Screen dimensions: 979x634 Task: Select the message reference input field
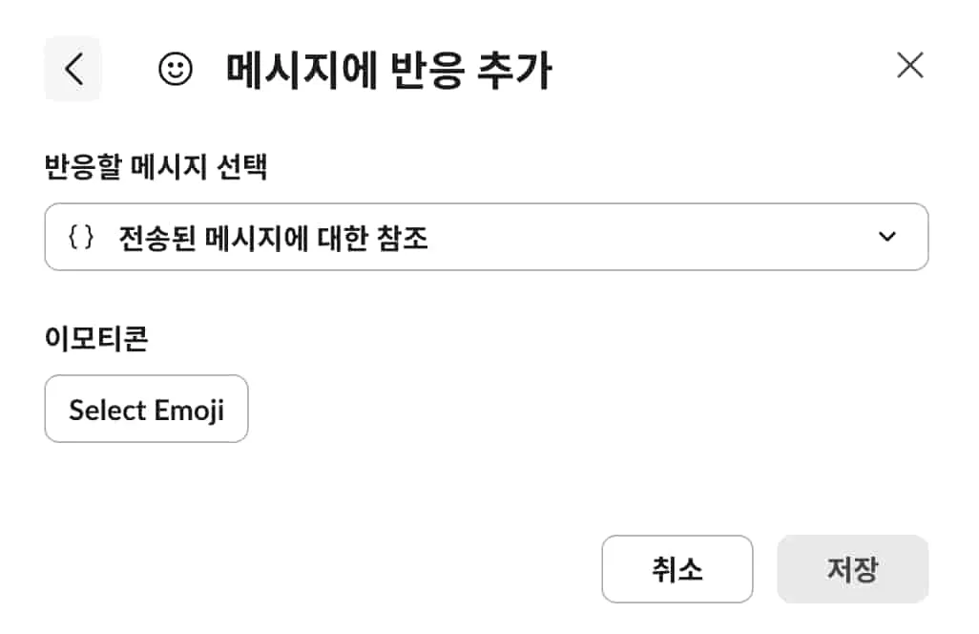[487, 236]
